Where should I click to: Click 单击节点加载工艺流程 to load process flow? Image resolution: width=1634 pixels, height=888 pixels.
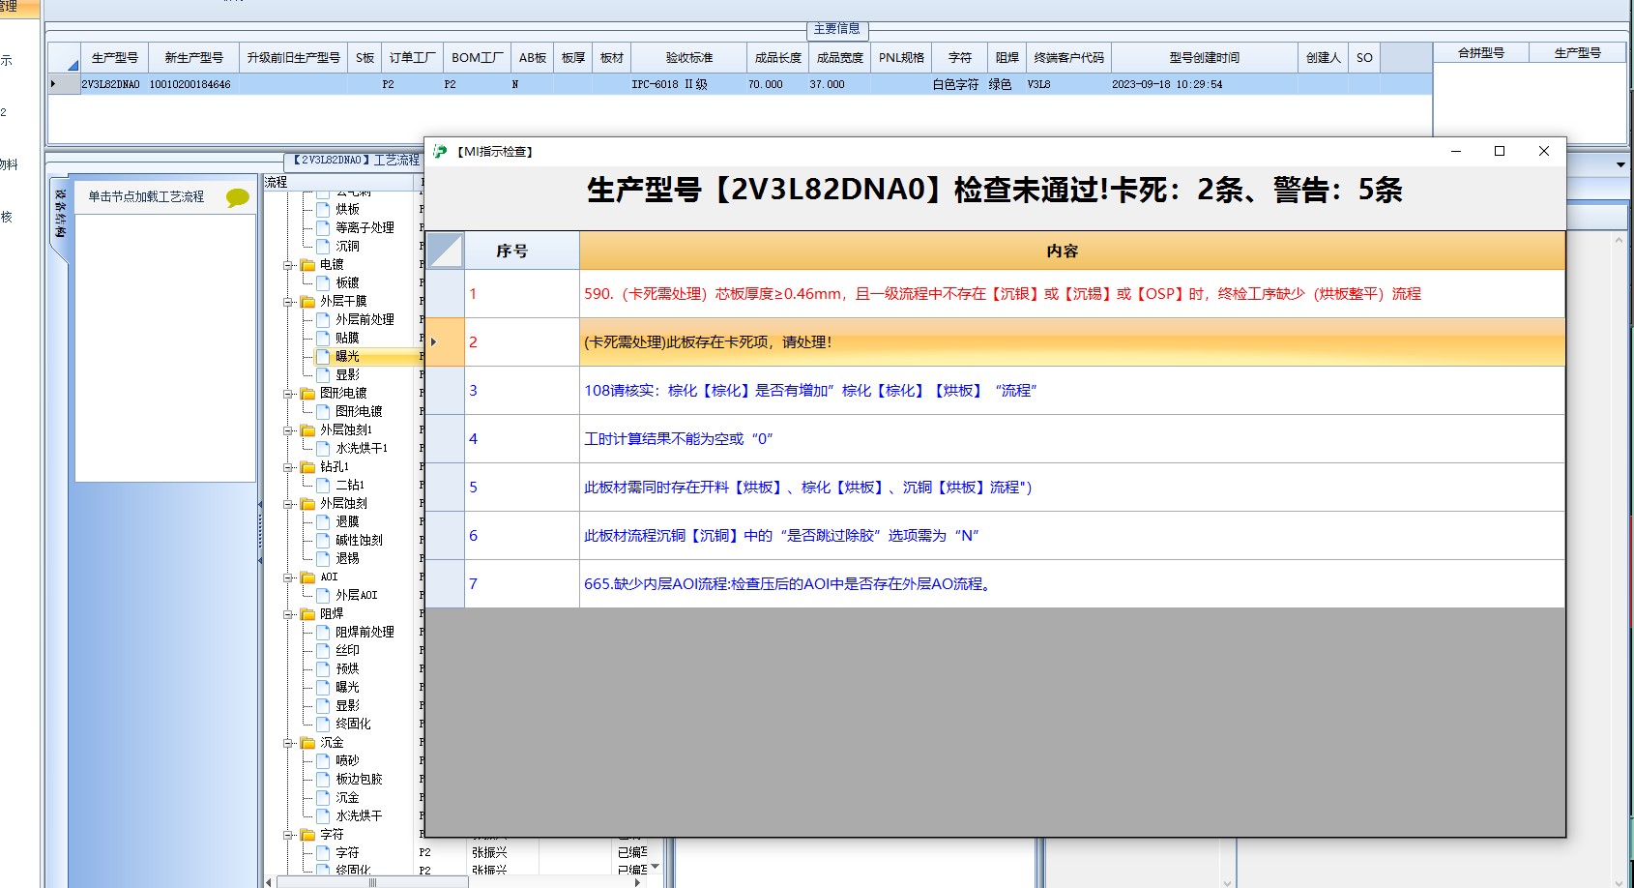pos(146,196)
